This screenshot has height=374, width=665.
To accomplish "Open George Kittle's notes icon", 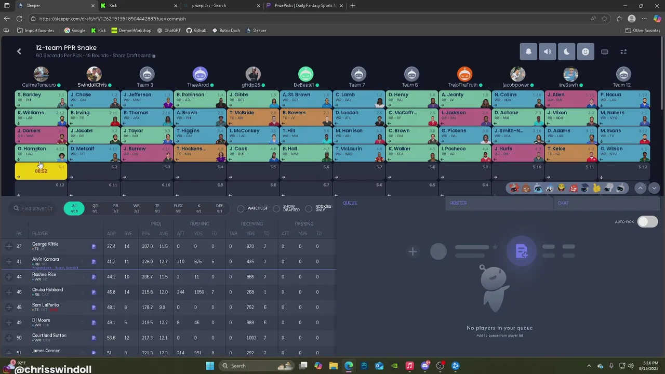I will [x=94, y=247].
